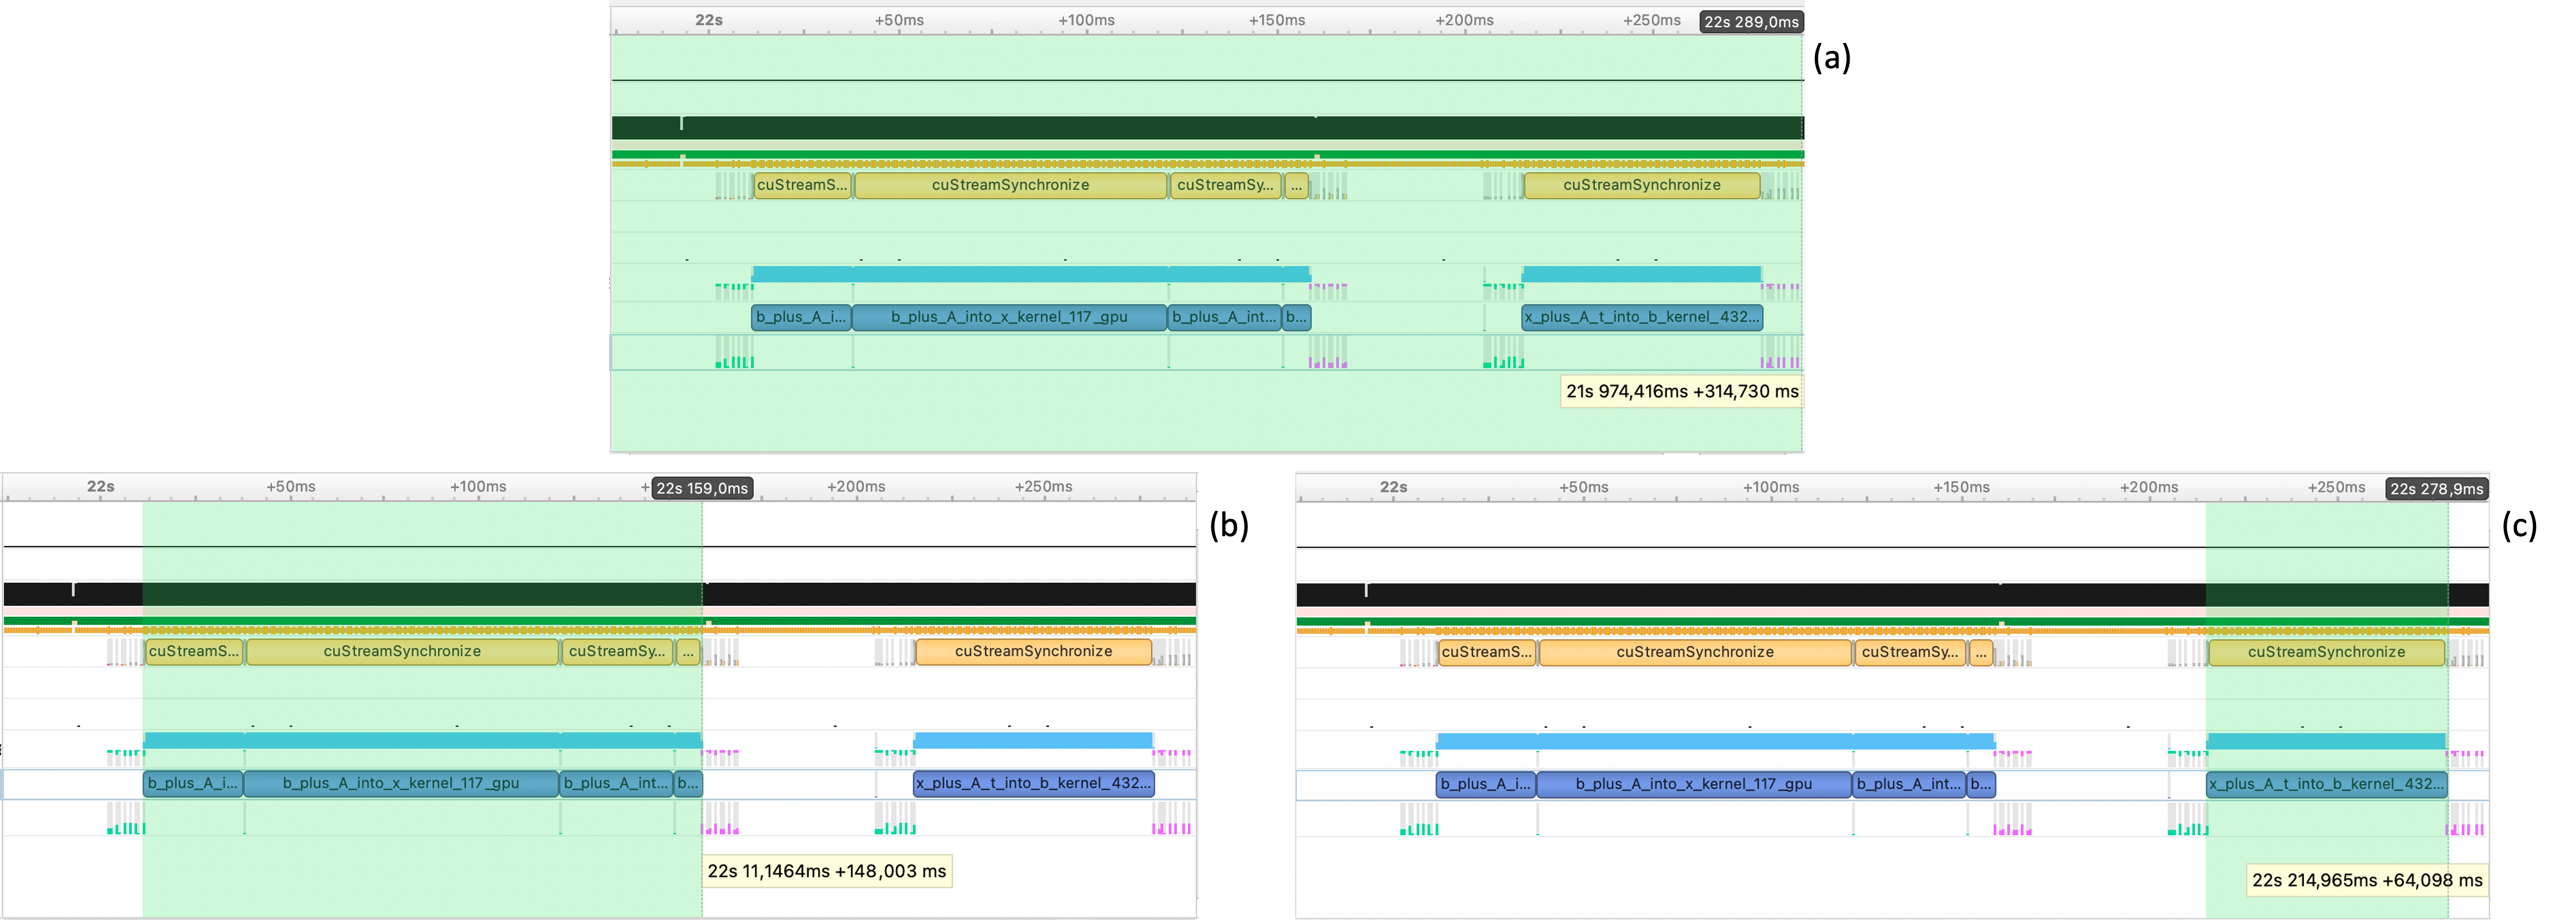Click the +150ms ruler tick in the bottom-right timeline
The image size is (2576, 920).
pyautogui.click(x=1961, y=487)
